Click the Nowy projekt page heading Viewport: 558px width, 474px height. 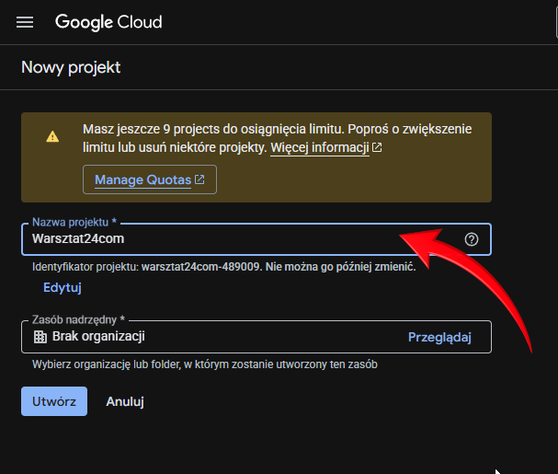tap(71, 67)
